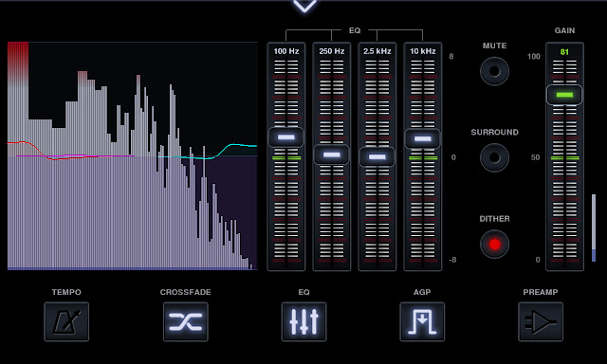Open the Preamp amplifier panel
607x364 pixels.
tap(541, 322)
